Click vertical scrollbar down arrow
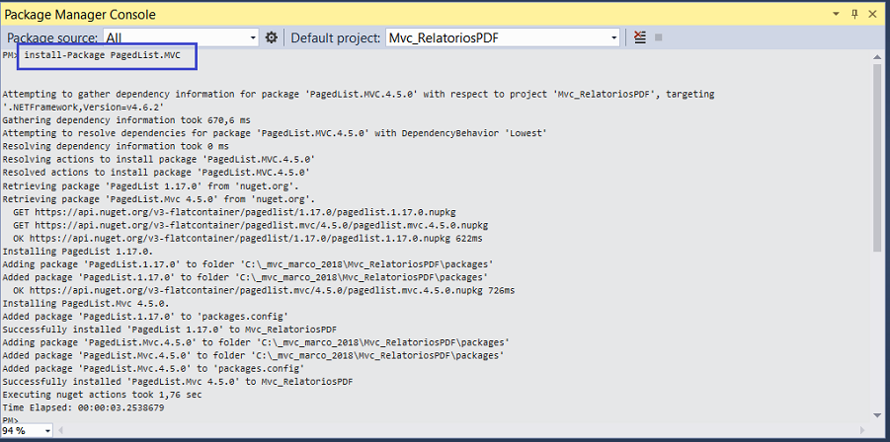Image resolution: width=890 pixels, height=442 pixels. pyautogui.click(x=876, y=416)
